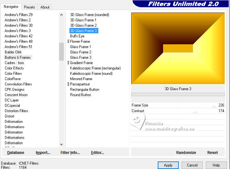The height and width of the screenshot is (169, 230).
Task: Select Glass Frame 2 filter
Action: tap(81, 52)
